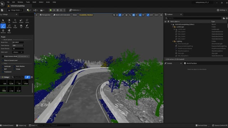This screenshot has width=228, height=128.
Task: Choose the foliage Lasso tool
Action: 27,21
